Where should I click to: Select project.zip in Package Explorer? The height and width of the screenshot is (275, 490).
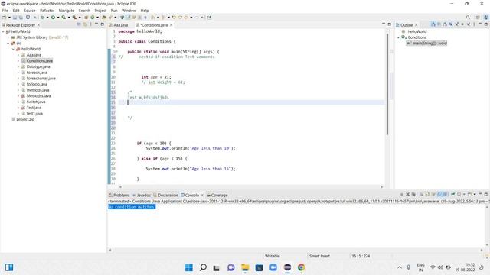25,119
